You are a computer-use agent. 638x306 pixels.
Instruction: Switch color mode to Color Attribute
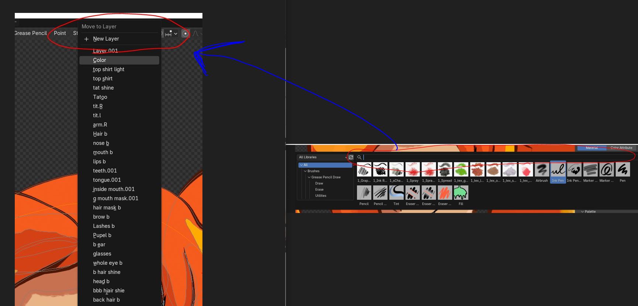point(621,148)
